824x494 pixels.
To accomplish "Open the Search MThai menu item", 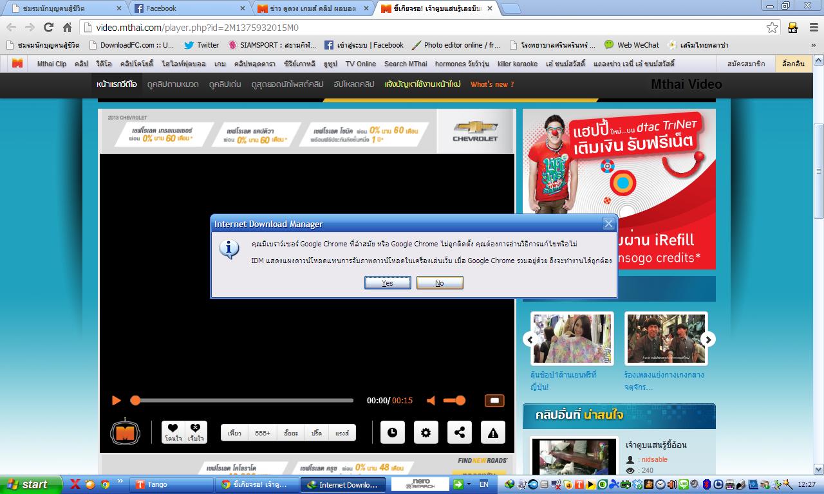I will click(406, 64).
